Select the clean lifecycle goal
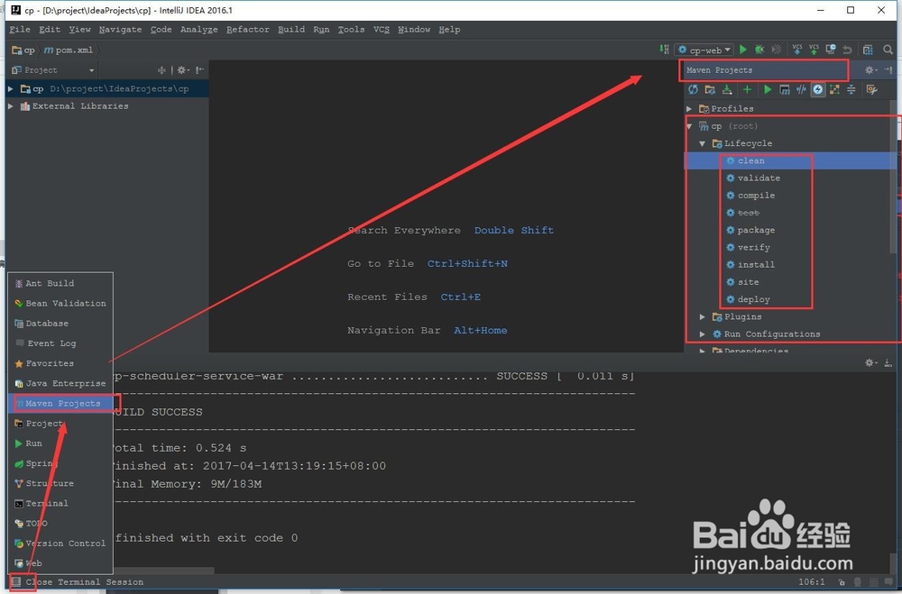Screen dimensions: 902x594 [x=750, y=161]
